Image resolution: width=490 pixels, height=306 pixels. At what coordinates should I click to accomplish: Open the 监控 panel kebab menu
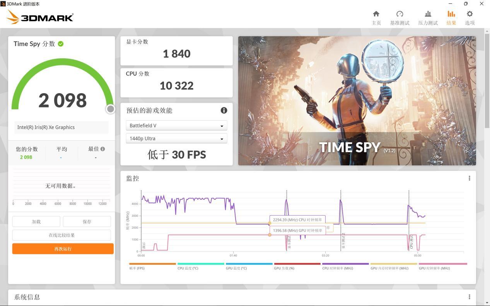469,178
